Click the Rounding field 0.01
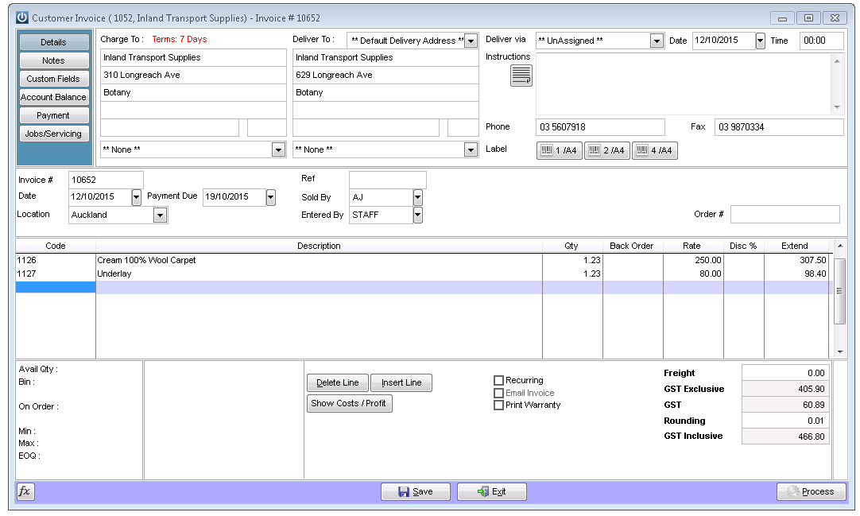 tap(785, 421)
